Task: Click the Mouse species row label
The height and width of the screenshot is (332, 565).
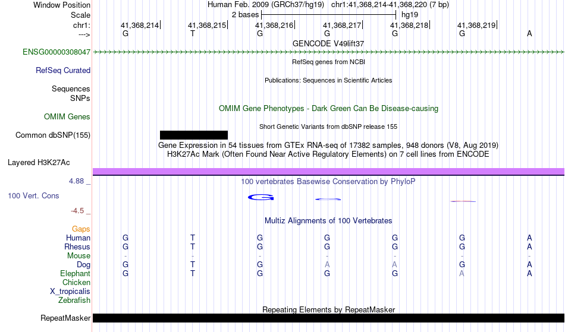Action: 79,256
